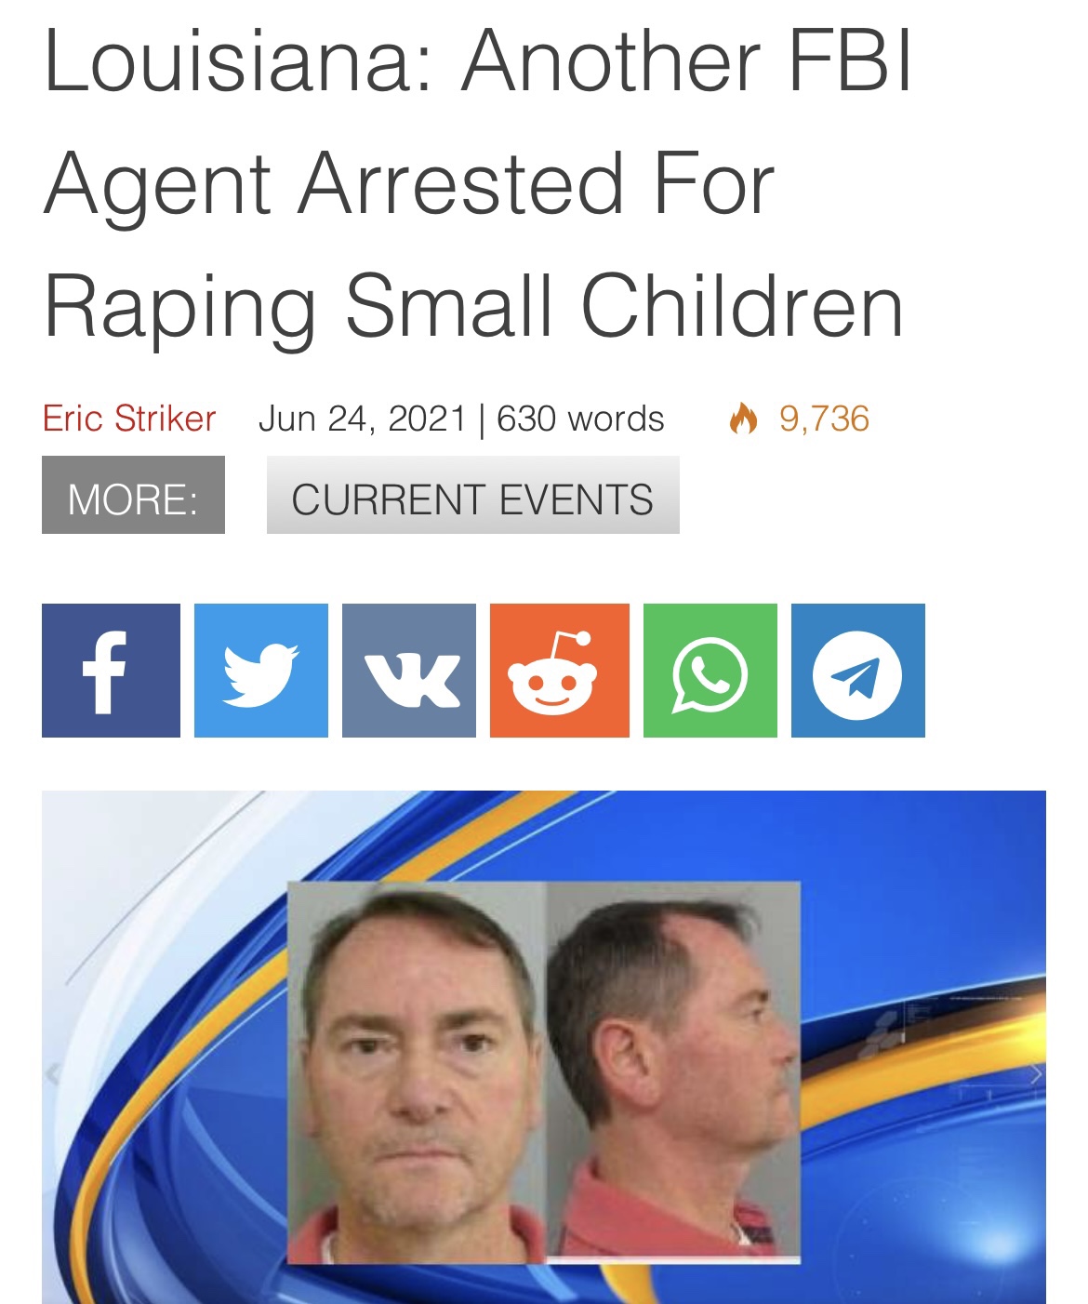Image resolution: width=1088 pixels, height=1304 pixels.
Task: Open the CURRENT EVENTS category
Action: [473, 495]
